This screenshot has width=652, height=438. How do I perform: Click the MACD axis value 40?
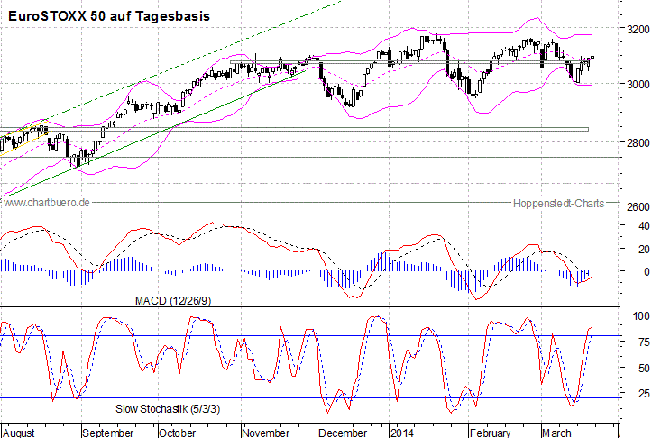tap(644, 226)
